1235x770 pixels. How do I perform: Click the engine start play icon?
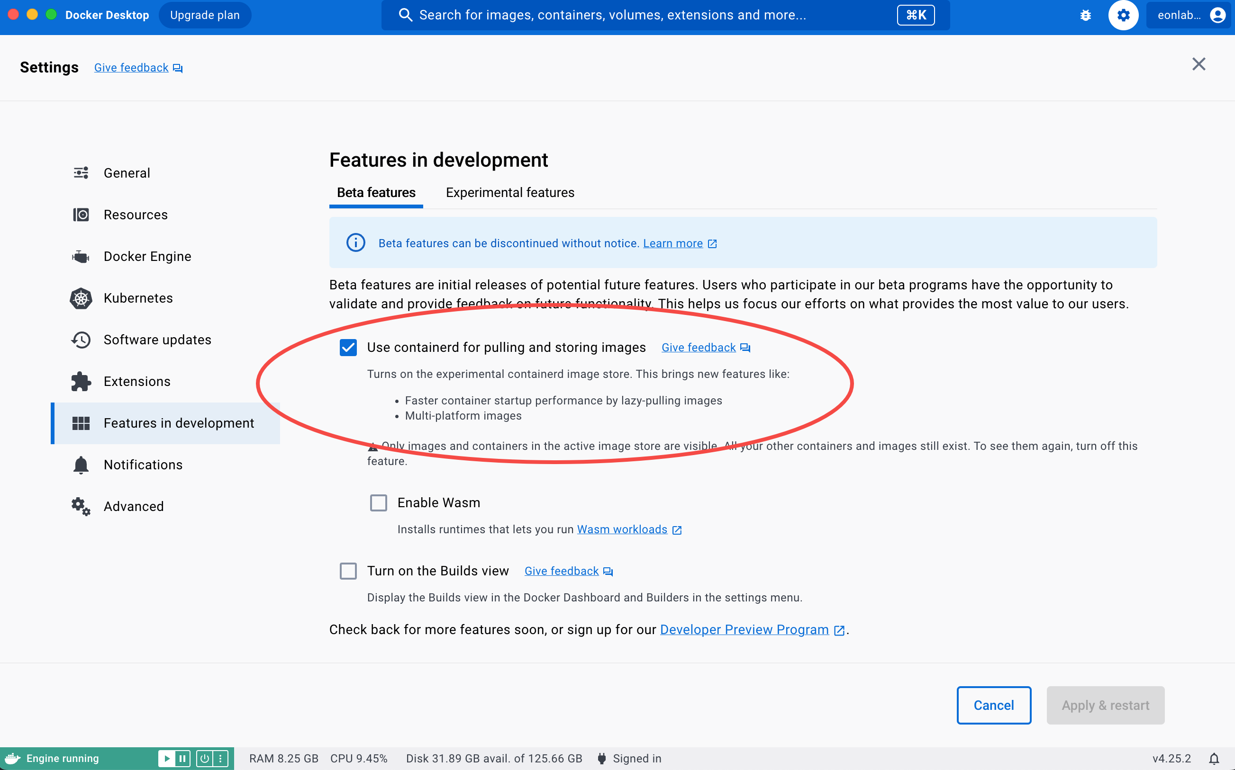coord(166,758)
